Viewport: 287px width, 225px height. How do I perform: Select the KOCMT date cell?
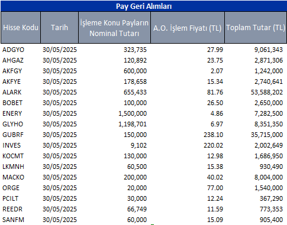60,156
